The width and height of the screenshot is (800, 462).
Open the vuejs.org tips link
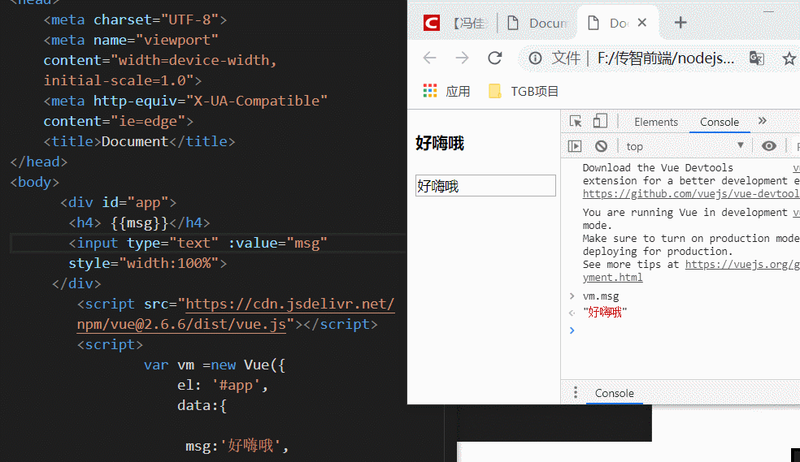[741, 265]
